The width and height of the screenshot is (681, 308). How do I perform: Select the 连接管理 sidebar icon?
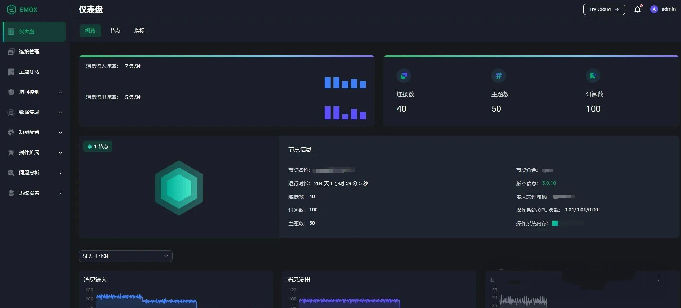click(11, 52)
